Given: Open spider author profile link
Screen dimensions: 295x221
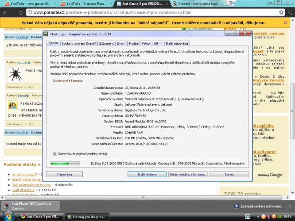Looking at the screenshot, I should pyautogui.click(x=24, y=62).
